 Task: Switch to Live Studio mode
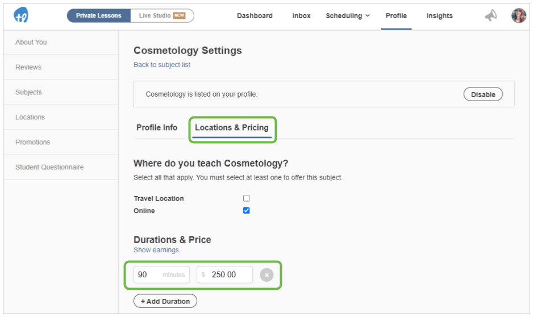[x=162, y=16]
